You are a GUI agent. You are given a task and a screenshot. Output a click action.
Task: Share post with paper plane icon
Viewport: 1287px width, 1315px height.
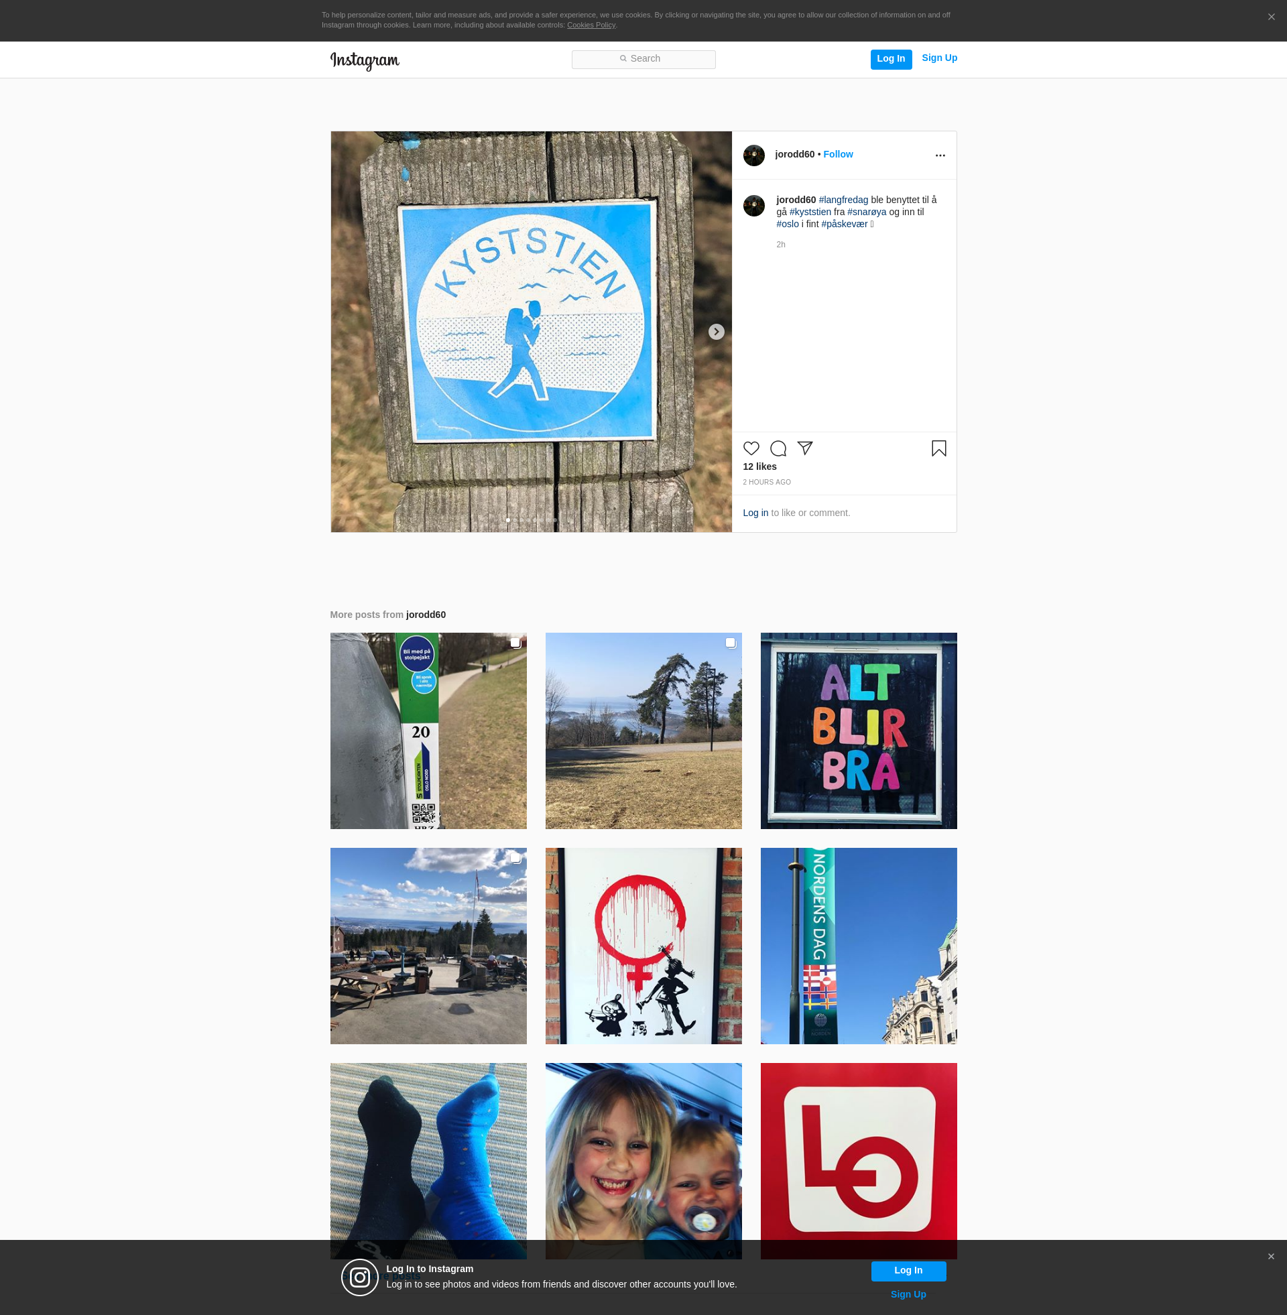[804, 448]
